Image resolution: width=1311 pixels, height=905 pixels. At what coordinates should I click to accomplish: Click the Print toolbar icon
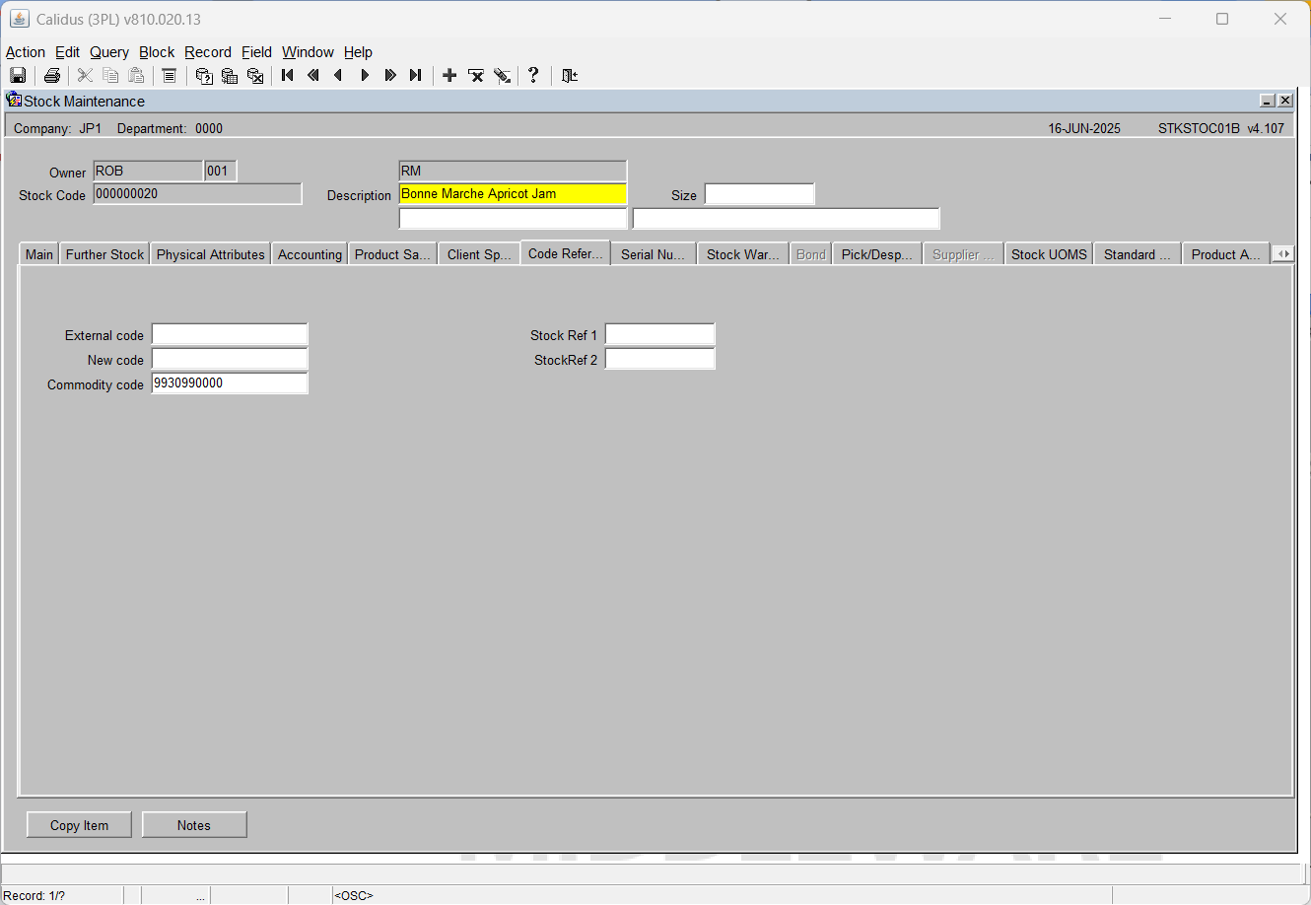tap(52, 76)
